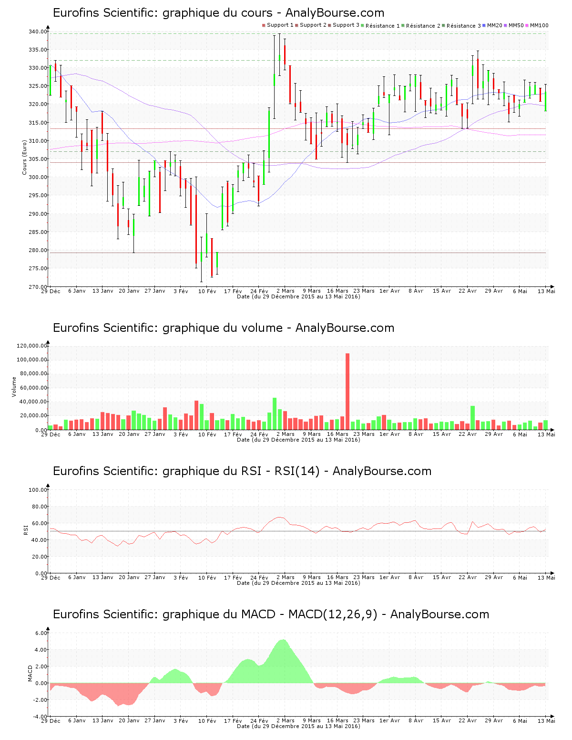
Task: Select the Résistance 1 legend label
Action: [x=383, y=26]
